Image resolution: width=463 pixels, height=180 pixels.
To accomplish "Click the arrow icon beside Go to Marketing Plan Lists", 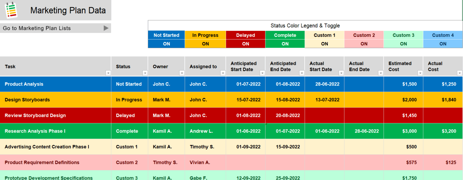I will point(106,28).
